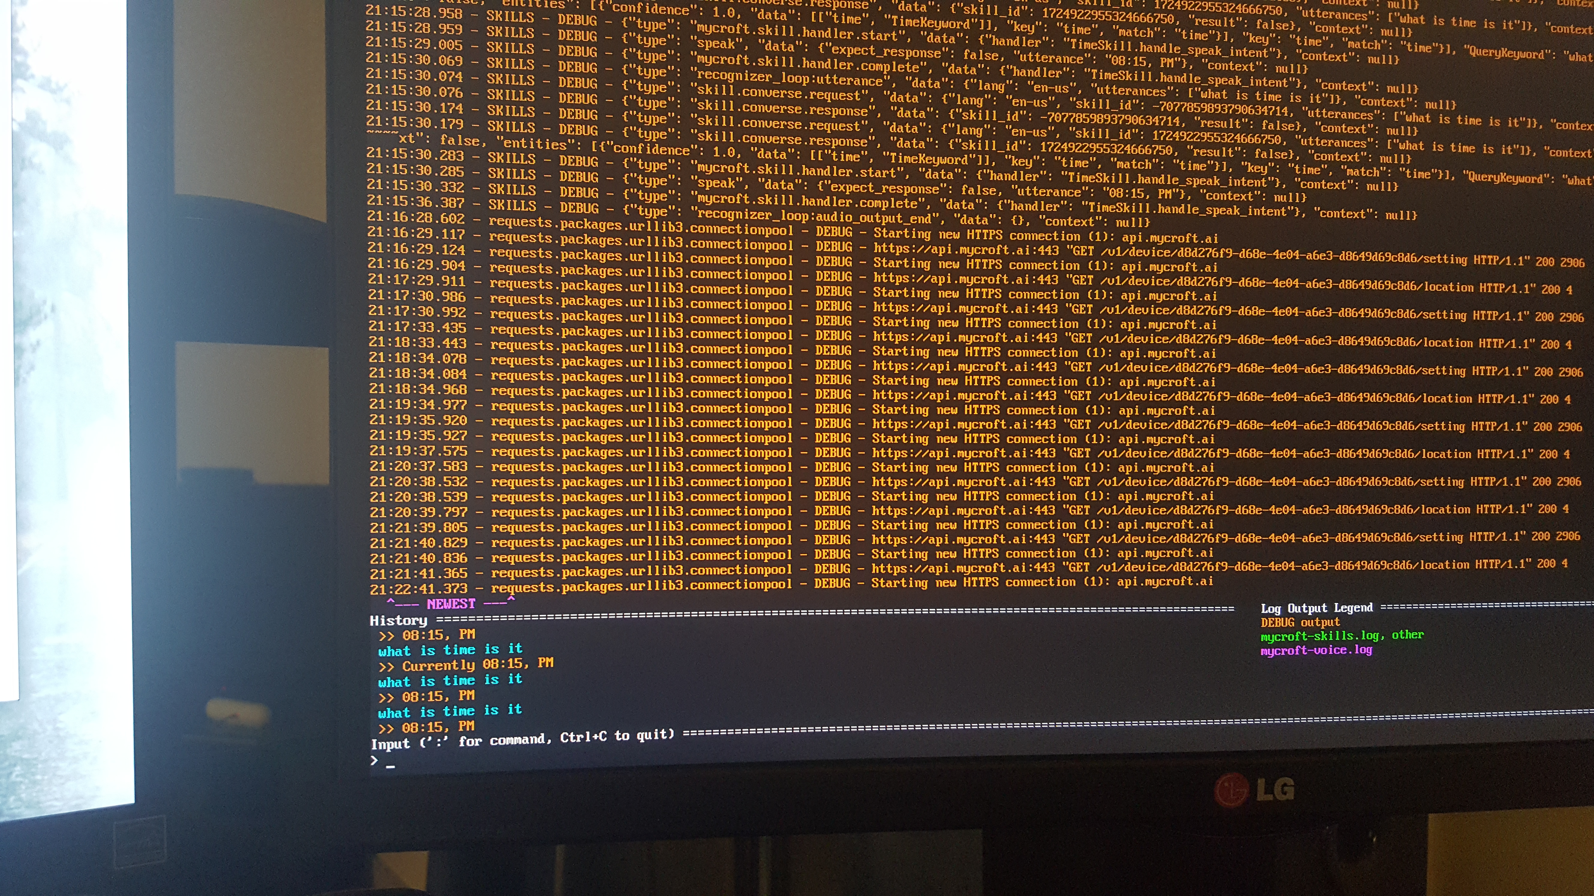Click the log timestamp 21:20:38.539
This screenshot has height=896, width=1594.
pyautogui.click(x=419, y=497)
